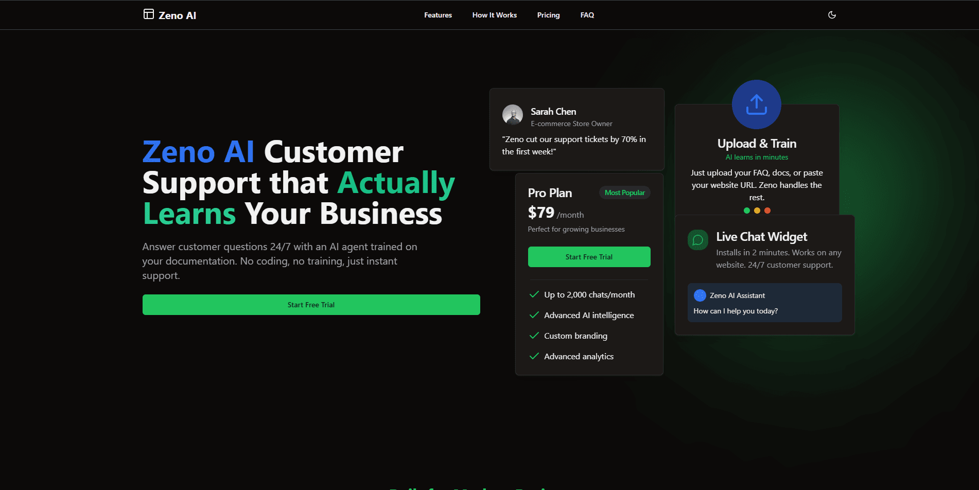Select the yellow carousel dot
Screen dimensions: 979x490
[x=757, y=211]
